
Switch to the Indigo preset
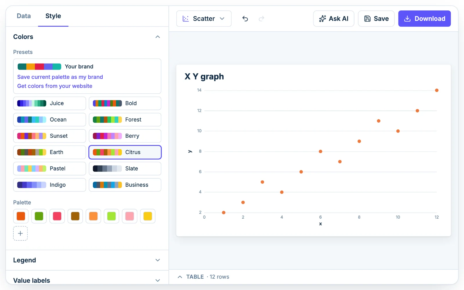(x=50, y=185)
